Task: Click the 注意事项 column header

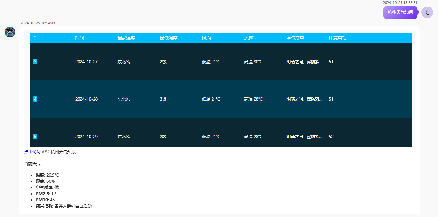Action: click(x=338, y=38)
